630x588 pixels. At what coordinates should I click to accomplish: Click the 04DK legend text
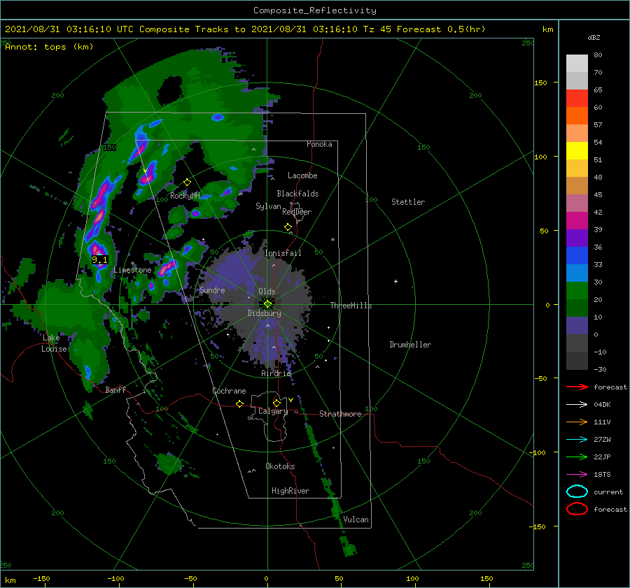[602, 405]
